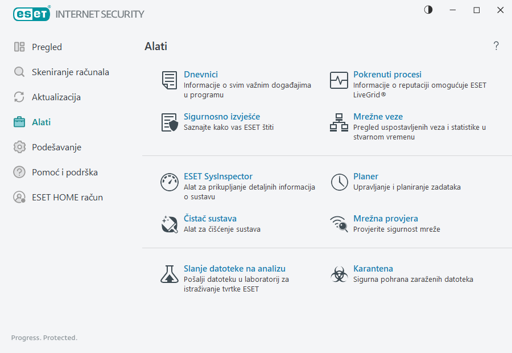Image resolution: width=512 pixels, height=353 pixels.
Task: Click the ESET SysInspector gauge icon
Action: pyautogui.click(x=169, y=182)
